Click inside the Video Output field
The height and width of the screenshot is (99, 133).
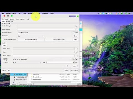46,29
